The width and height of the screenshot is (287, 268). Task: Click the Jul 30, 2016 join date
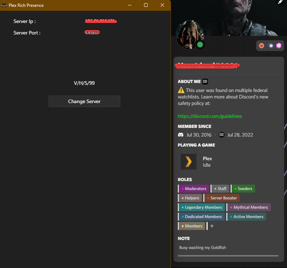199,135
